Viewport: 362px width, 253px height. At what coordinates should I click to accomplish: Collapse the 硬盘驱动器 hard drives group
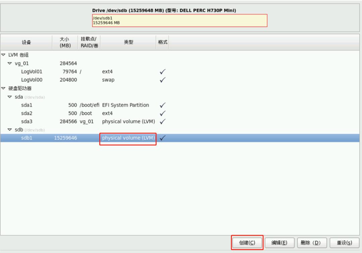click(x=3, y=88)
